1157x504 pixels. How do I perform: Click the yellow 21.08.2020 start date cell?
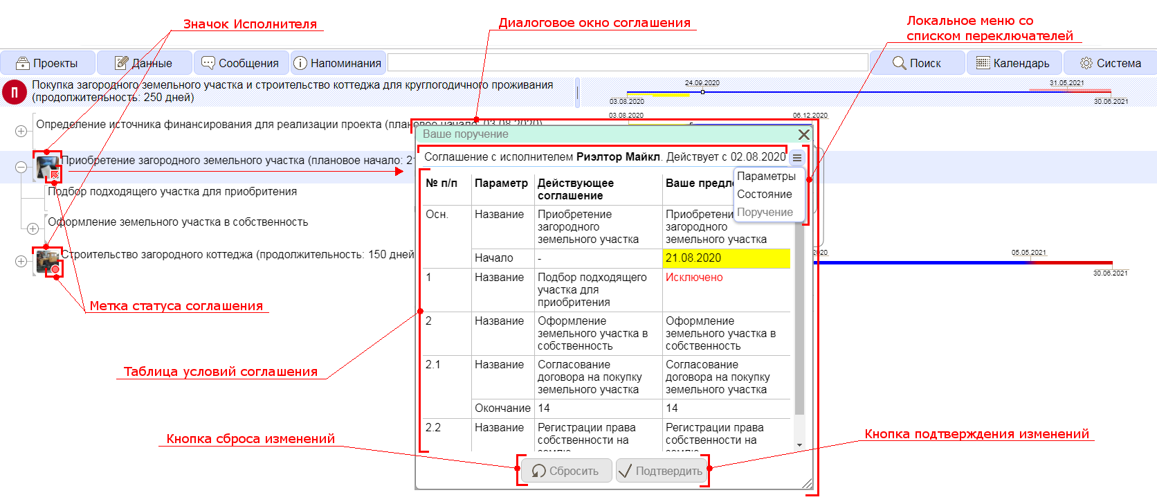point(726,258)
